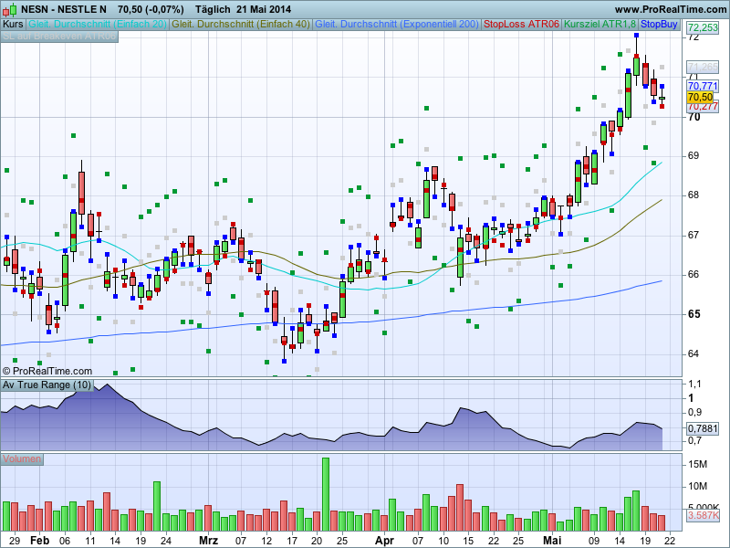The width and height of the screenshot is (730, 548).
Task: Click the price axis label 69
Action: point(693,155)
